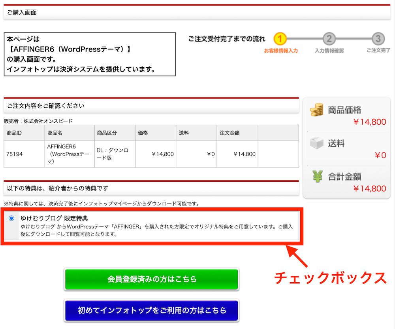Click the ご購入画面 heading
This screenshot has height=329, width=395.
(x=22, y=12)
